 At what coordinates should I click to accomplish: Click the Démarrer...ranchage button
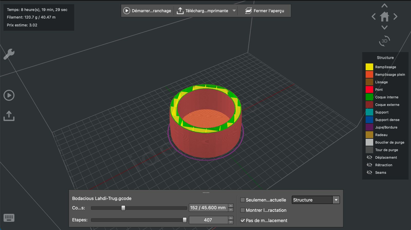[147, 11]
